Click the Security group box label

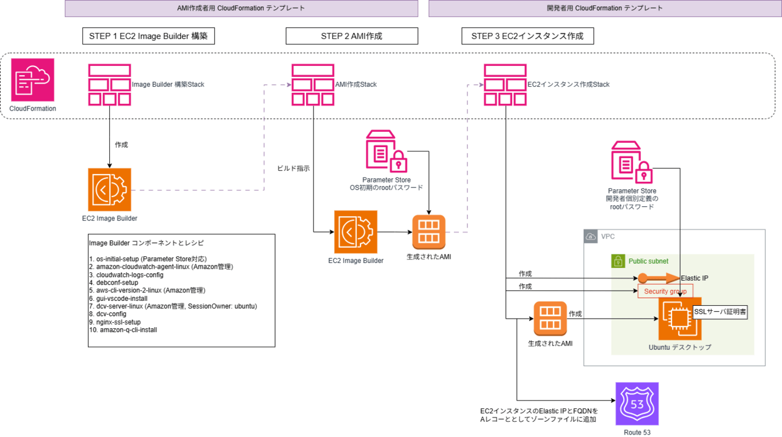(x=665, y=291)
